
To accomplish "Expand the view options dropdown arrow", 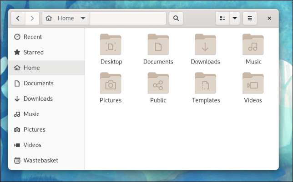I will 235,18.
